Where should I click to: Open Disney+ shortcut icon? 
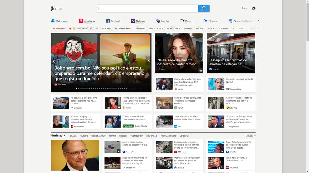182,21
